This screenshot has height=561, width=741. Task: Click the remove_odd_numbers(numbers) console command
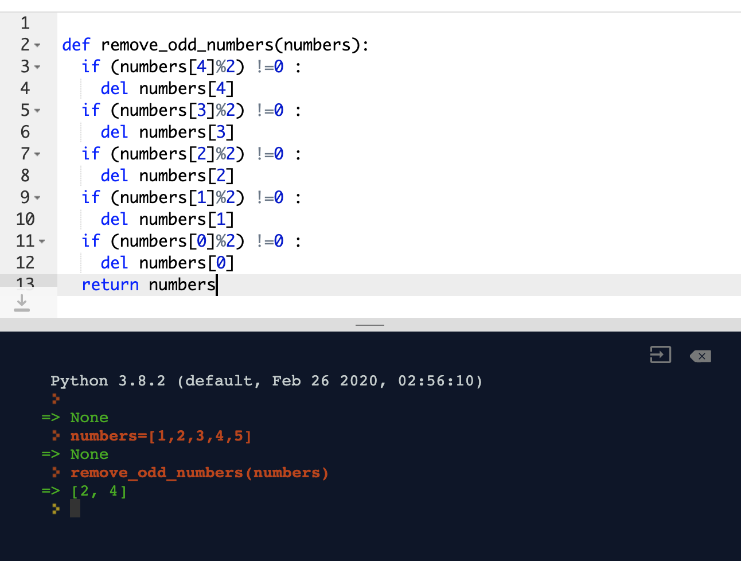tap(199, 473)
